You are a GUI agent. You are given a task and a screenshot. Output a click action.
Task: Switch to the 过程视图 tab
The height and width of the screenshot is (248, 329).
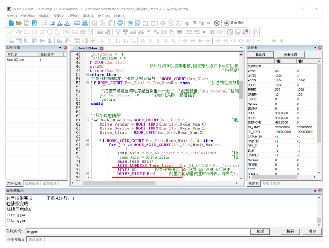point(31,183)
